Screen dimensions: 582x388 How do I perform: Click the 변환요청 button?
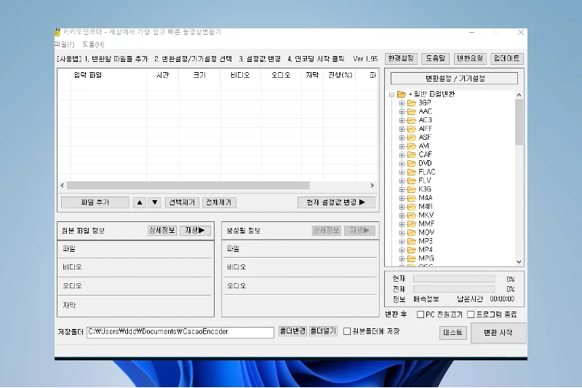pyautogui.click(x=470, y=58)
